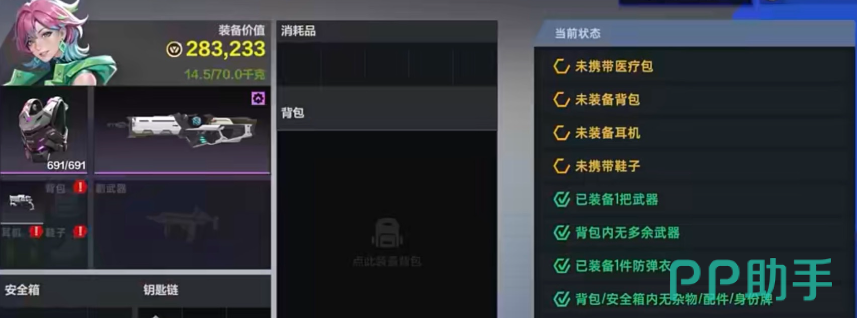The height and width of the screenshot is (318, 857).
Task: Click the 钥匙链 keychain label
Action: pyautogui.click(x=161, y=290)
